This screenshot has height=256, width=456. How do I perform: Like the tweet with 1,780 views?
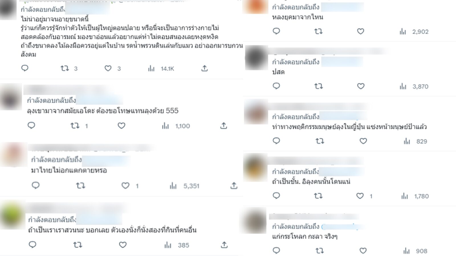tap(360, 196)
